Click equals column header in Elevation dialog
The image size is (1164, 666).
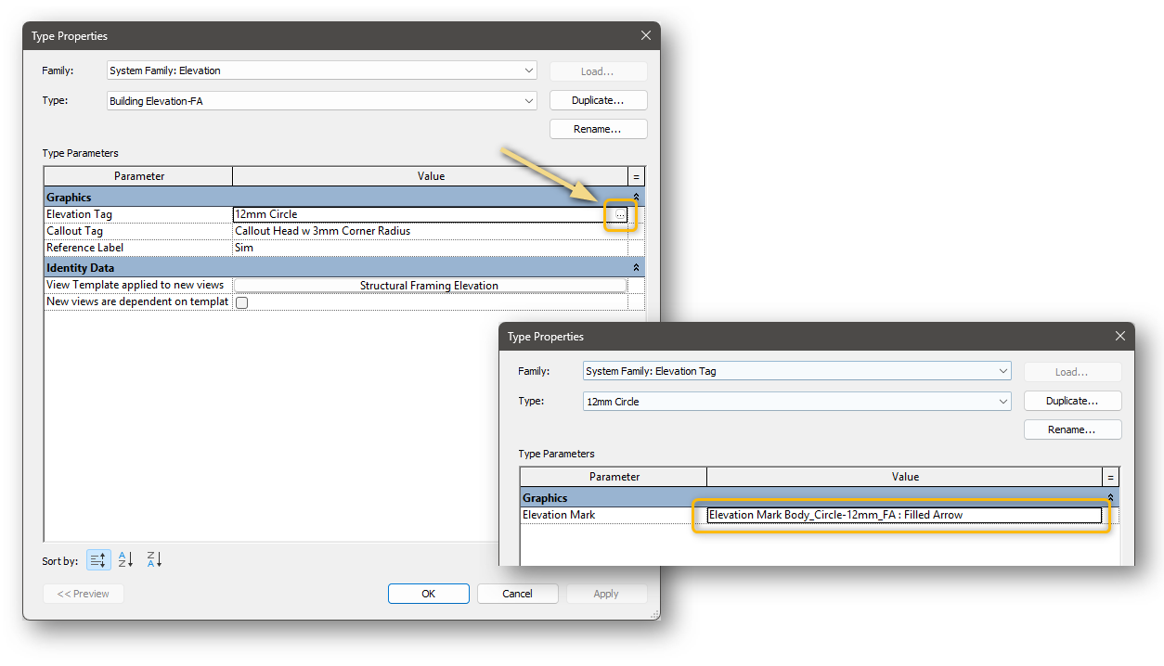[x=636, y=176]
